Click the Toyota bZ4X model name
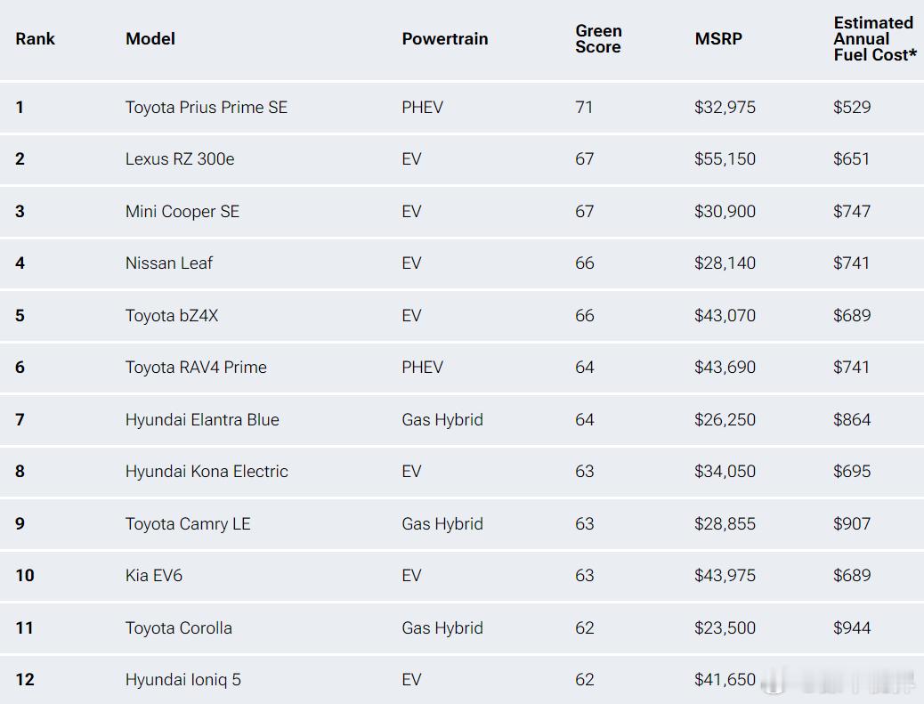Viewport: 924px width, 704px height. click(x=172, y=316)
